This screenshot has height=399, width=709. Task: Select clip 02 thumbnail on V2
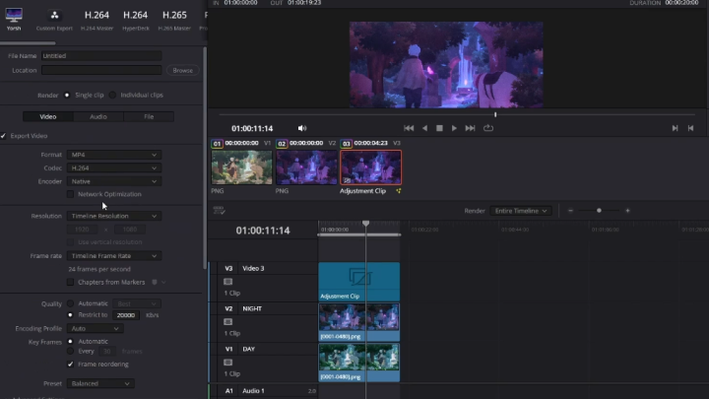point(306,167)
